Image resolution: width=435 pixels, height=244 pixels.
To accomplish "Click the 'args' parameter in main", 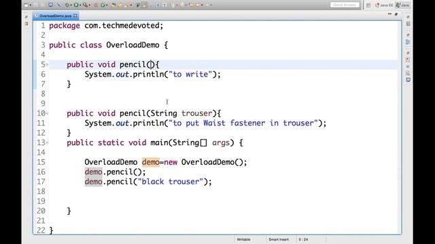I will coord(221,143).
